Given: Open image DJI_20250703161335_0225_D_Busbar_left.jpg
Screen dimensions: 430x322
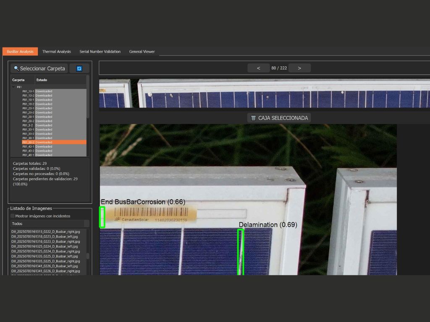Looking at the screenshot, I should point(45,256).
